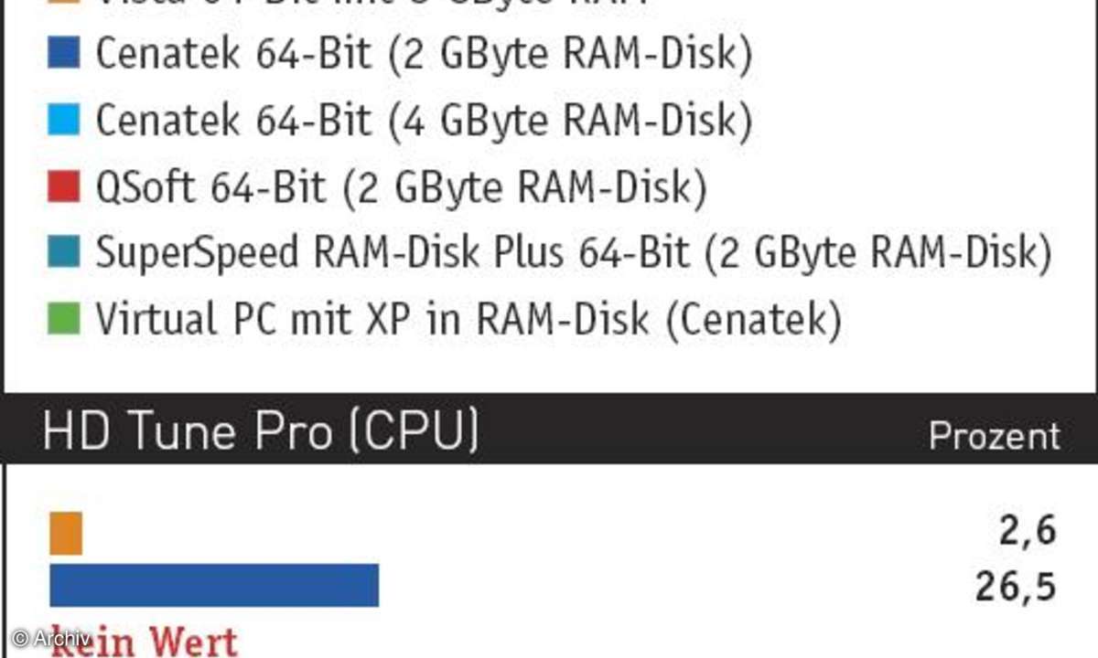Click the HD Tune Pro (CPU) header title

pyautogui.click(x=260, y=431)
